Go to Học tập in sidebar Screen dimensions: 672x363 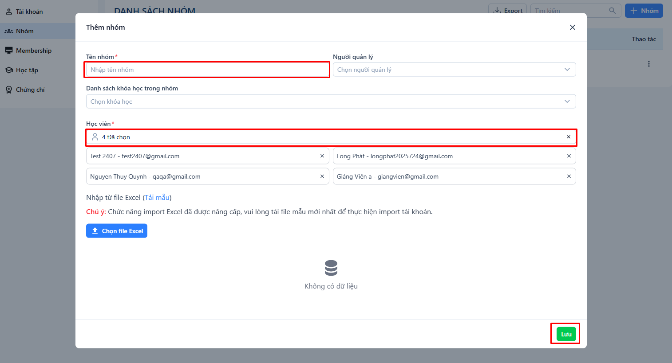(38, 70)
